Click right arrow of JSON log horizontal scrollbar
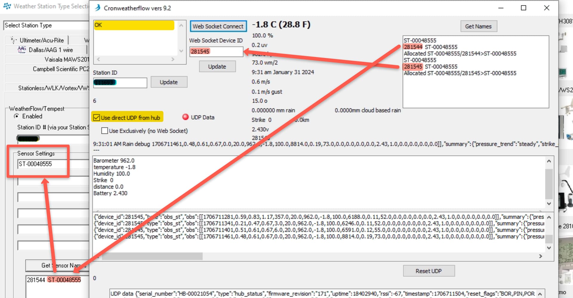 [540, 256]
